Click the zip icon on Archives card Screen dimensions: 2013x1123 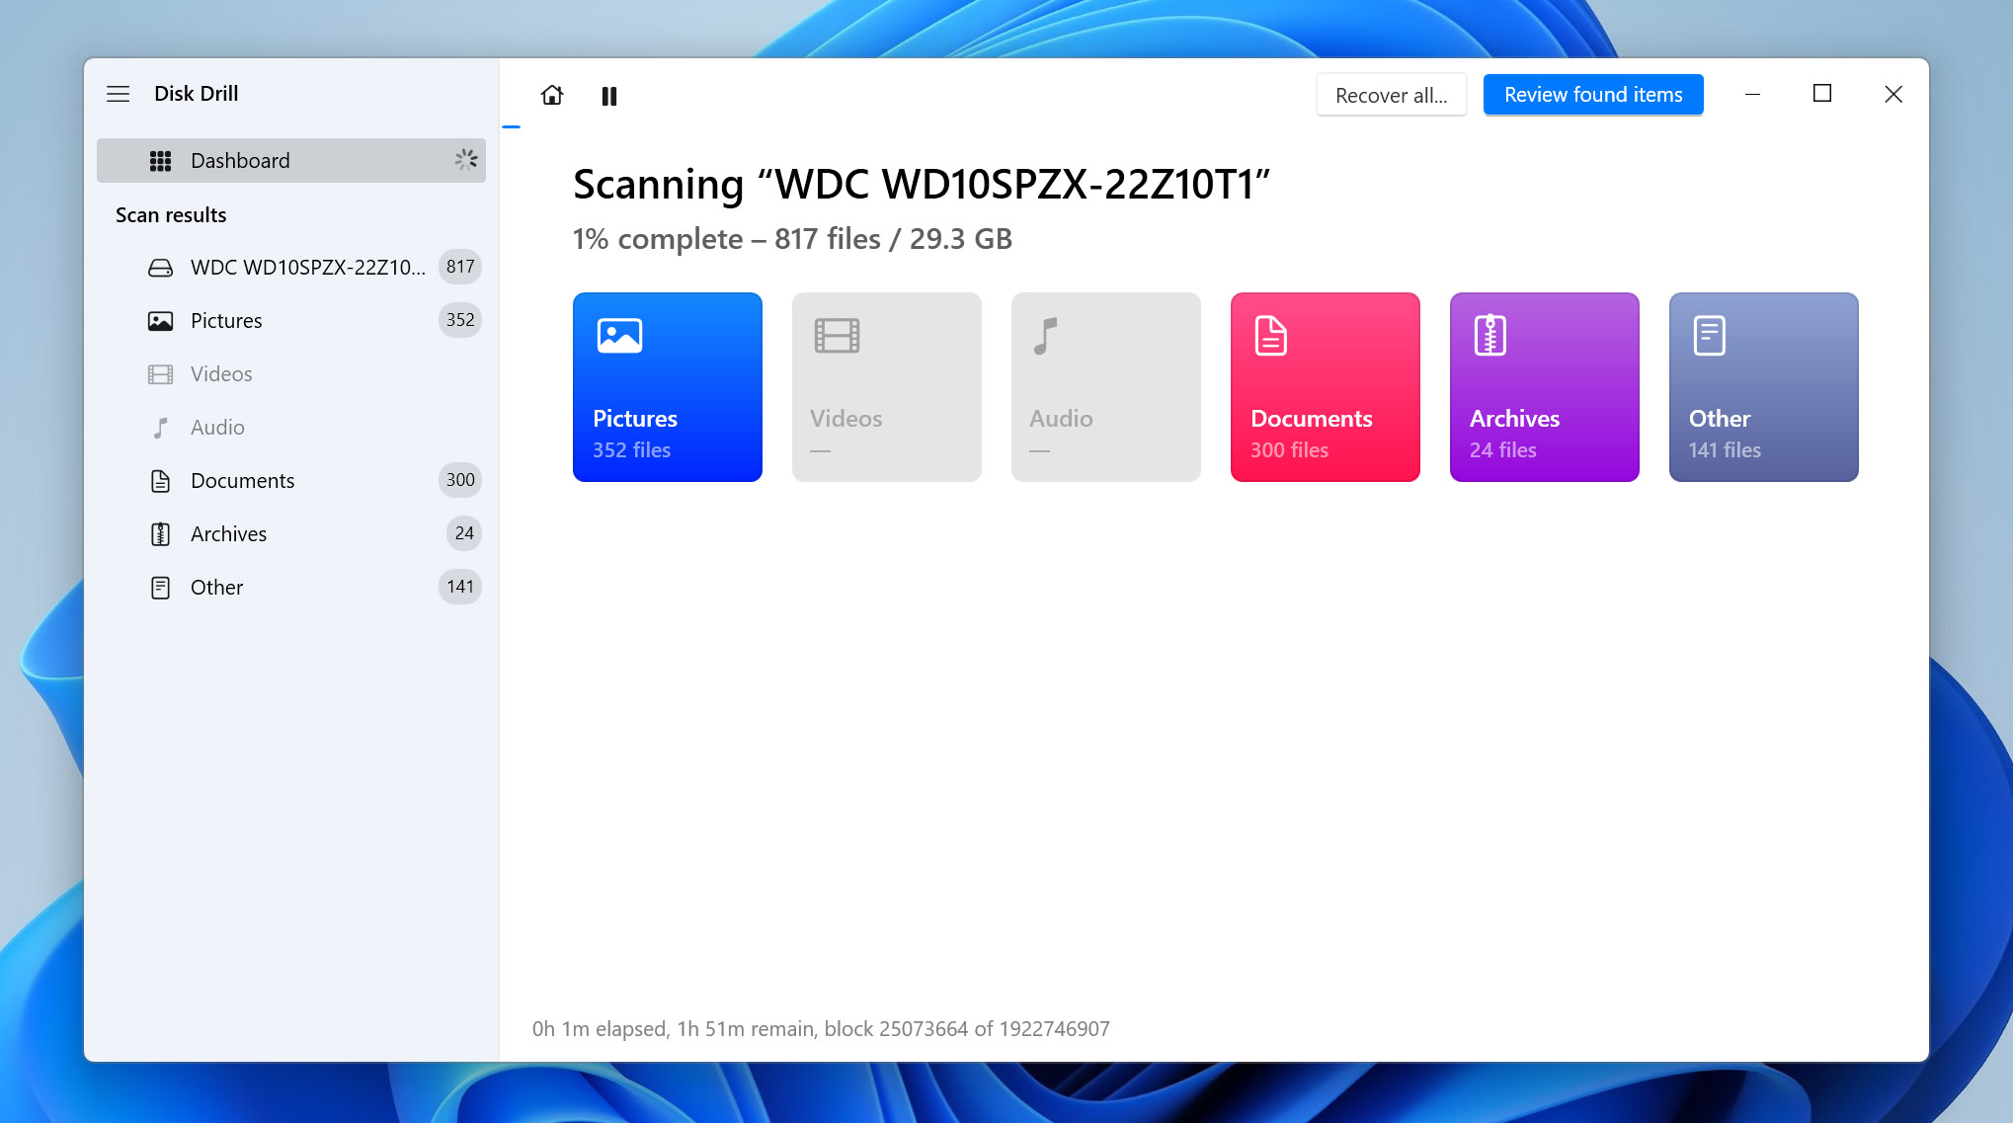[x=1490, y=336]
